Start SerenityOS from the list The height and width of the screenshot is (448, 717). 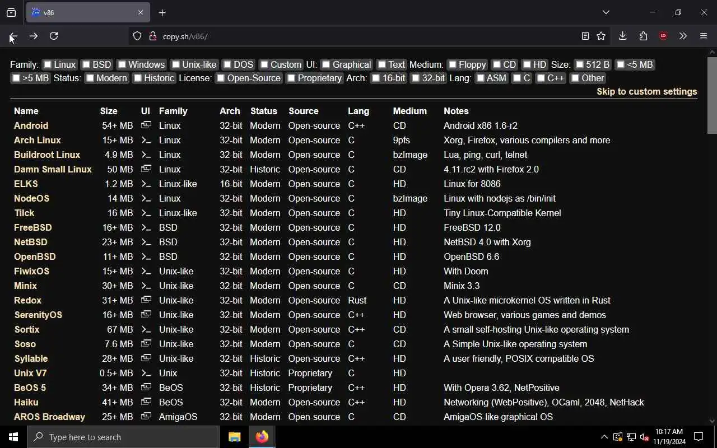38,315
